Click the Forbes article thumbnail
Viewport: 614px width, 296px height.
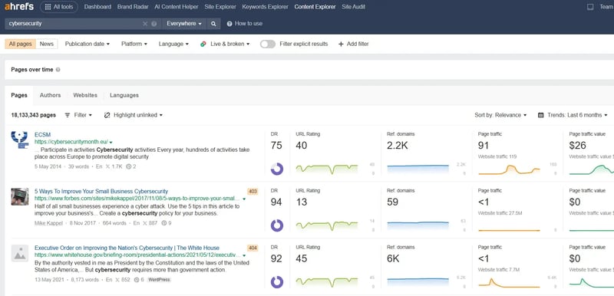click(20, 196)
